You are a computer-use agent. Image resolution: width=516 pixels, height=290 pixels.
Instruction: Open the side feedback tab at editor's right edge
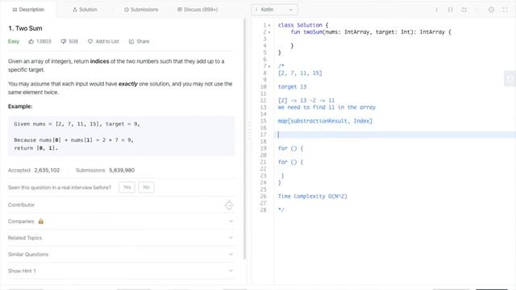tap(510, 78)
